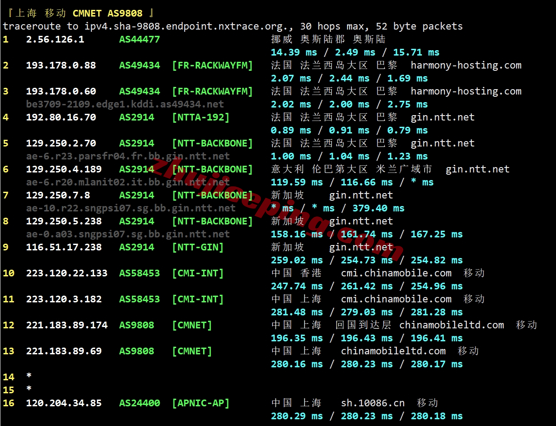
Task: Click the 1.23 ms latency value
Action: (x=408, y=156)
